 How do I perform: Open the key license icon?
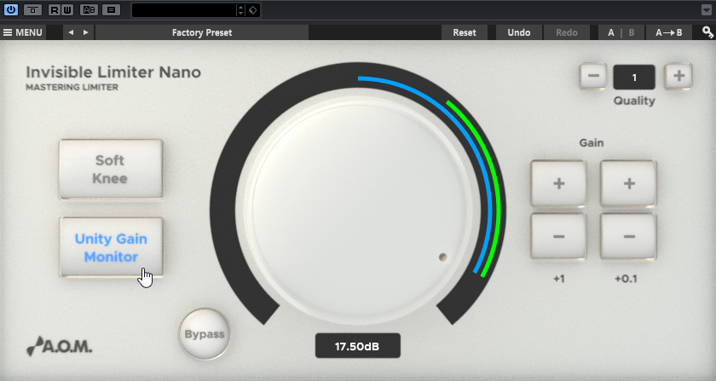tap(707, 32)
